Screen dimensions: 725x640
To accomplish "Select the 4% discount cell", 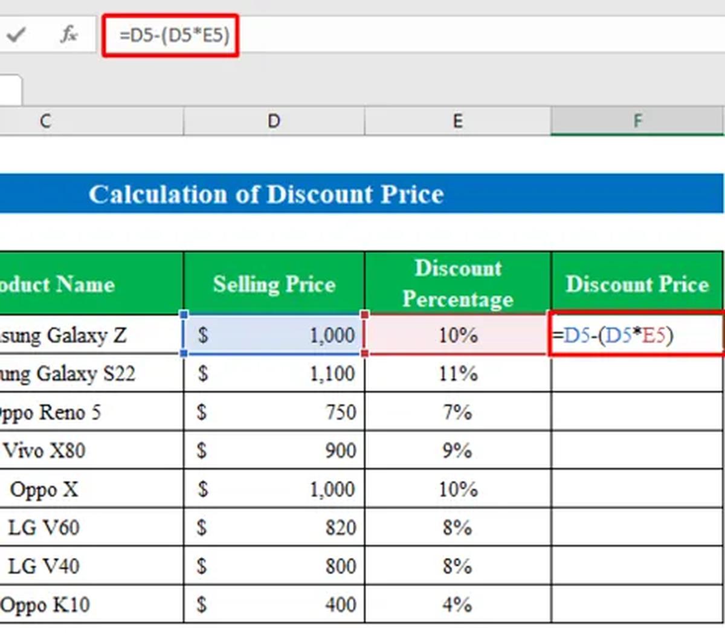I will (458, 604).
